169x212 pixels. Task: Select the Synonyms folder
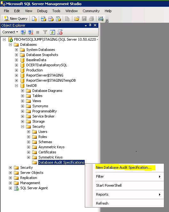point(40,106)
